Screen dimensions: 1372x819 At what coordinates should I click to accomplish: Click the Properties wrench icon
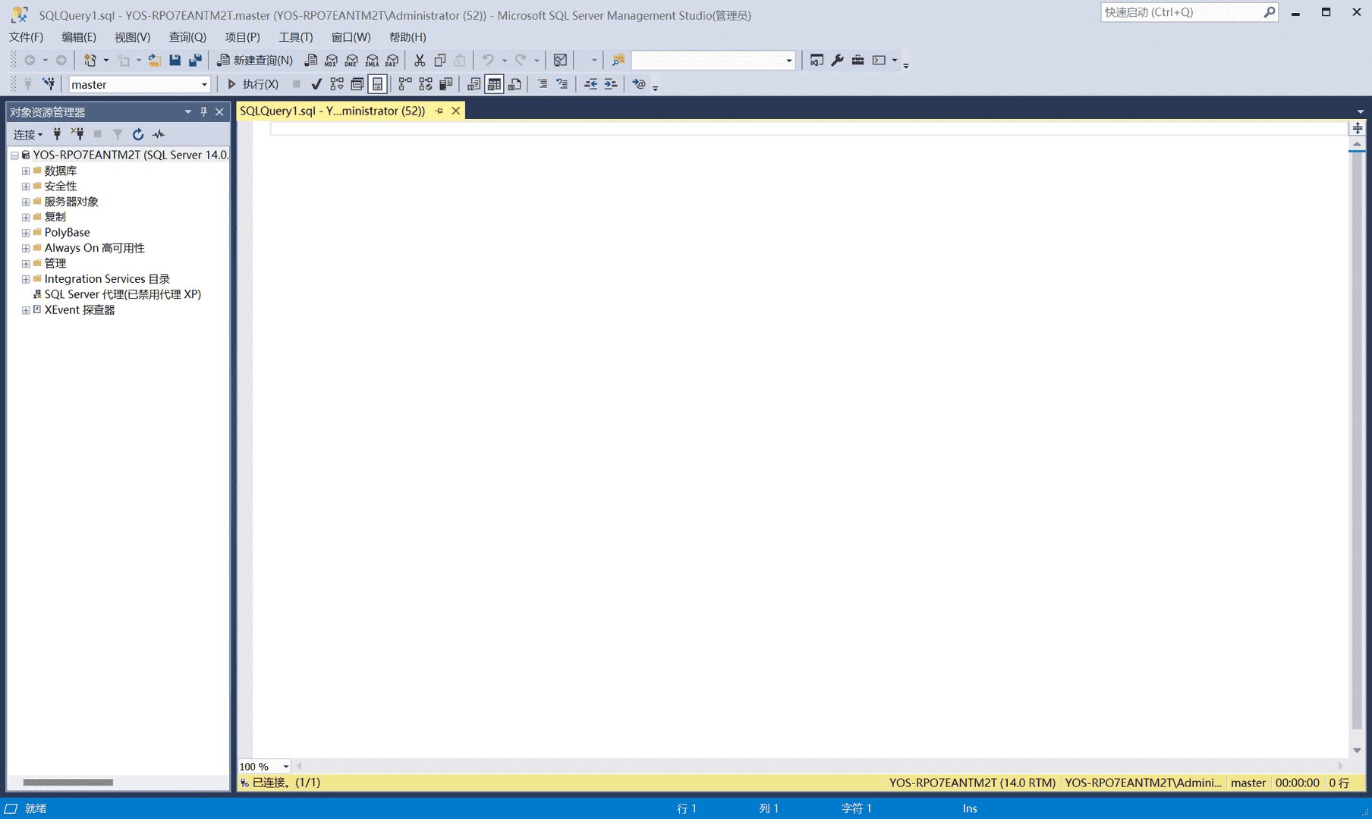[837, 60]
